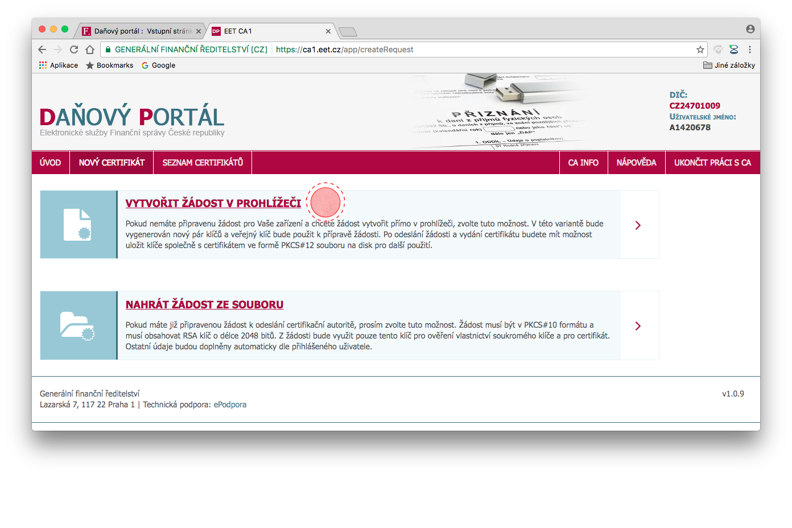Open NÁPOVĚDA help menu
The height and width of the screenshot is (528, 792).
click(636, 163)
